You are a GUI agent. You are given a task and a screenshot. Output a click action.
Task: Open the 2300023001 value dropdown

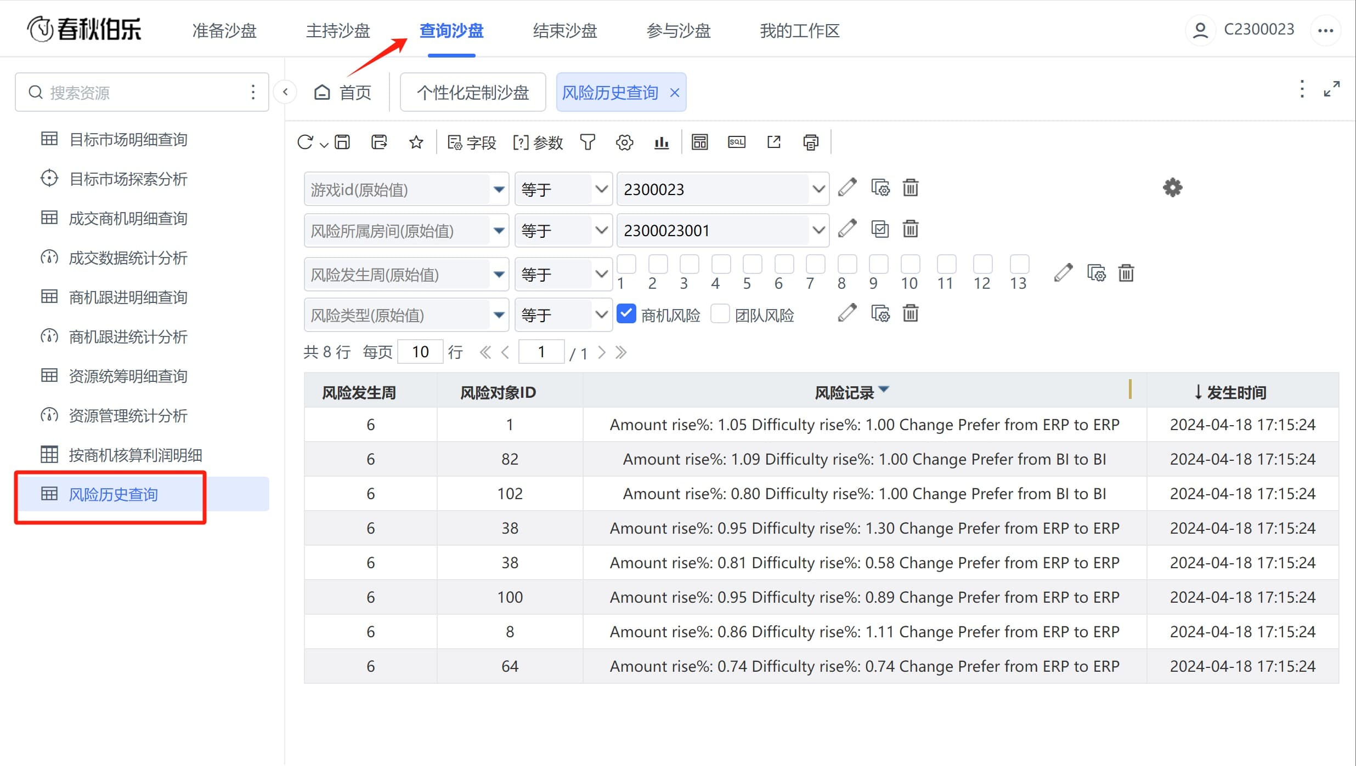(x=723, y=231)
